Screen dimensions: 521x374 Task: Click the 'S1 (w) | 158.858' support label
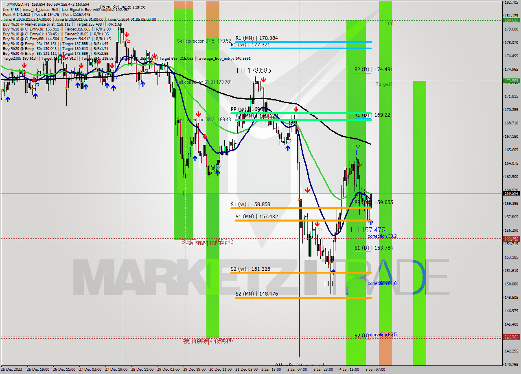click(x=250, y=204)
